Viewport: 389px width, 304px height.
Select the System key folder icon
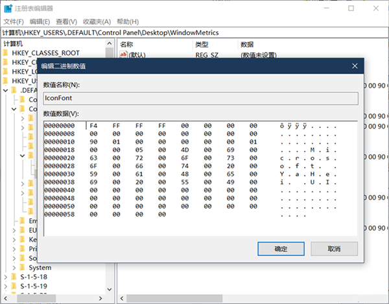pyautogui.click(x=23, y=267)
